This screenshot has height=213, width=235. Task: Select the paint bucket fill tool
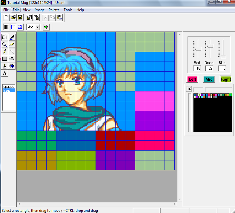click(12, 66)
